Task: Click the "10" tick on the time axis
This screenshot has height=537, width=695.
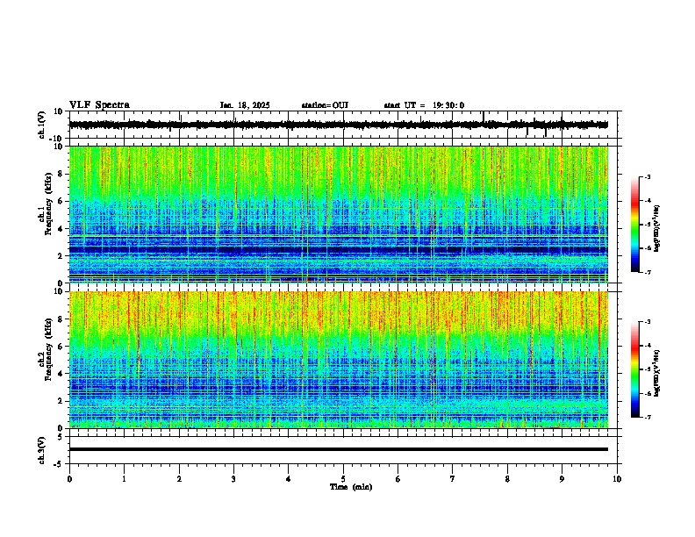Action: tap(617, 479)
